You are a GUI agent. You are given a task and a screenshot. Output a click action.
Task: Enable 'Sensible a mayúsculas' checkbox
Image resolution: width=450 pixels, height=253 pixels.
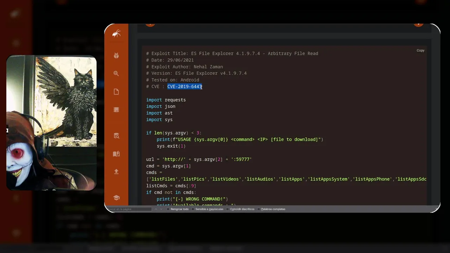(x=193, y=209)
